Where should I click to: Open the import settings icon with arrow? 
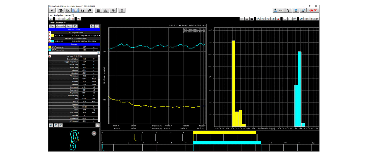113,11
